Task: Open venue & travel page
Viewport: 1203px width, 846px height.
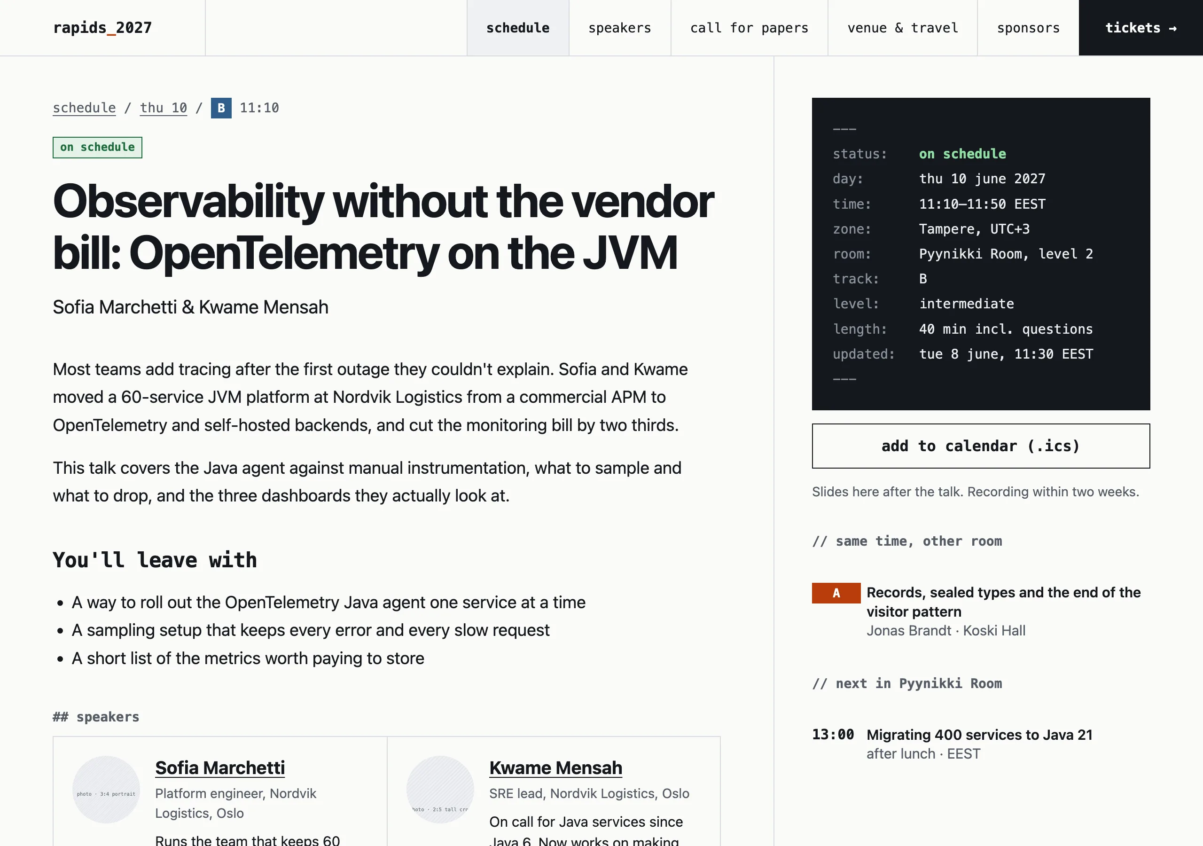Action: point(903,28)
